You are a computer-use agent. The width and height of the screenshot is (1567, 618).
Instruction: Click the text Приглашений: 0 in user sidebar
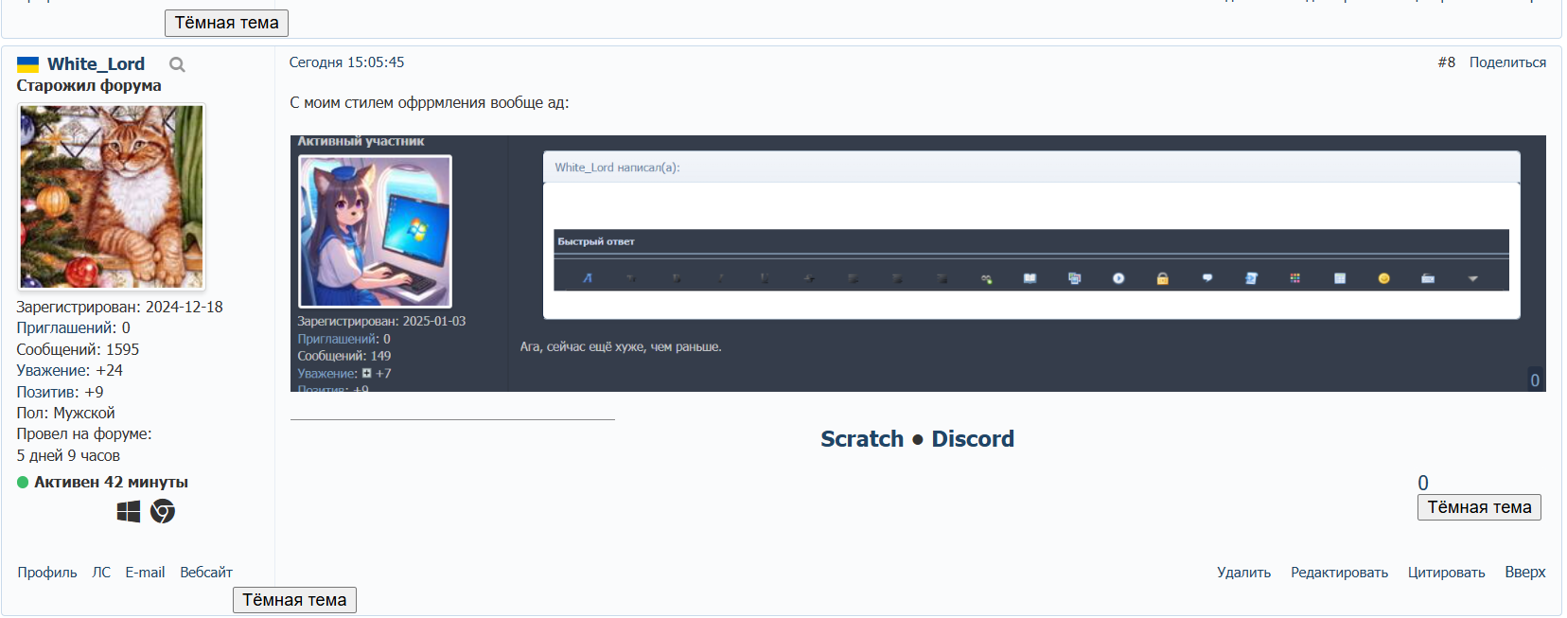pos(73,328)
